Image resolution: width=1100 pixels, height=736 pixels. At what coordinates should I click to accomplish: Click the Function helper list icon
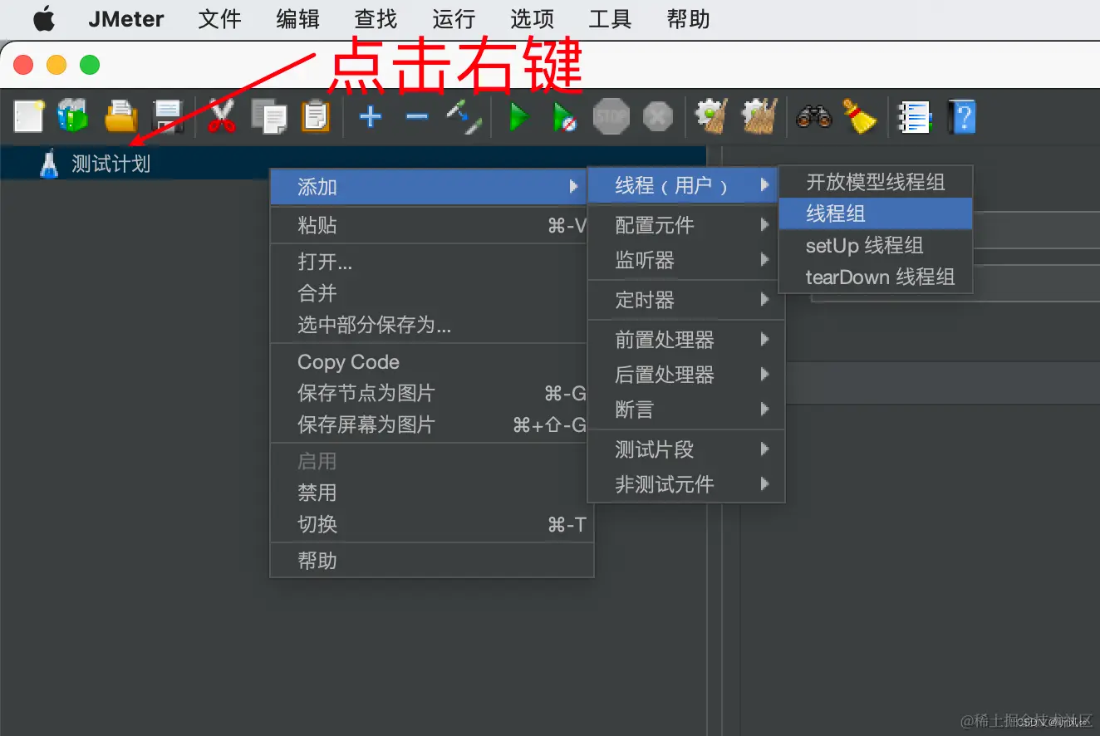point(915,116)
